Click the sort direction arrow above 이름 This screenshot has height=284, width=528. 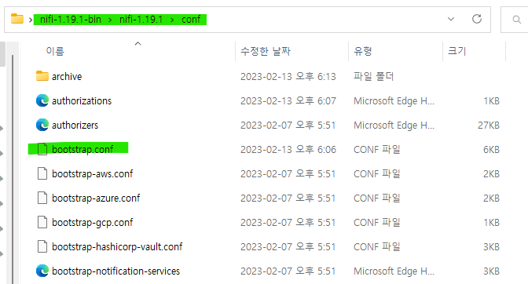point(137,44)
